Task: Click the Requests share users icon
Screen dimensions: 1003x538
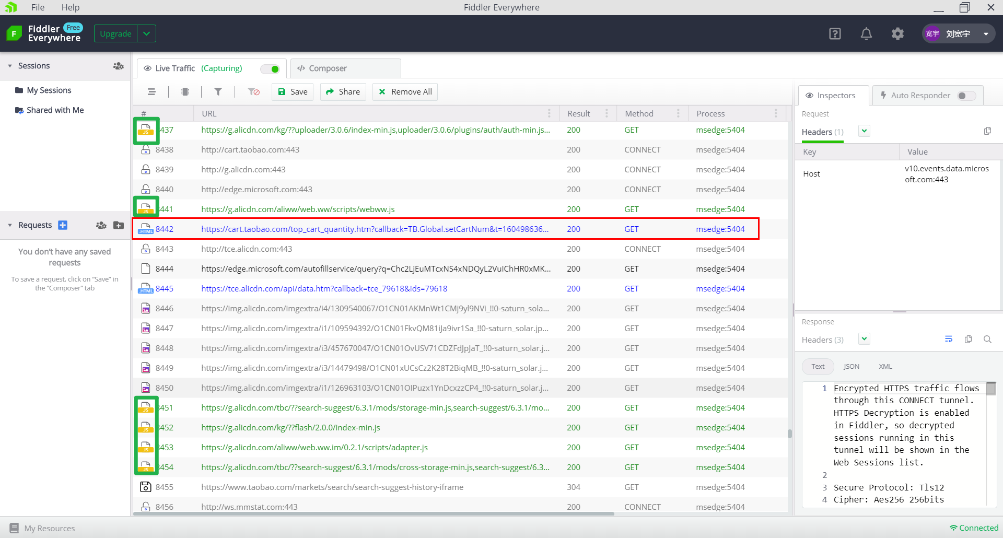Action: (101, 225)
